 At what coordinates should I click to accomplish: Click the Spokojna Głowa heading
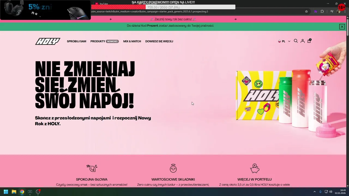(92, 179)
